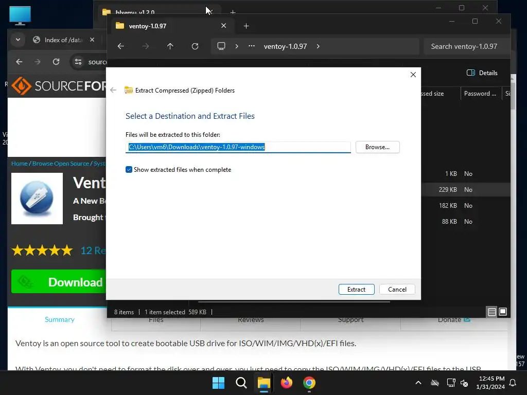The width and height of the screenshot is (527, 395).
Task: Open the address bar ellipsis menu
Action: tap(251, 46)
